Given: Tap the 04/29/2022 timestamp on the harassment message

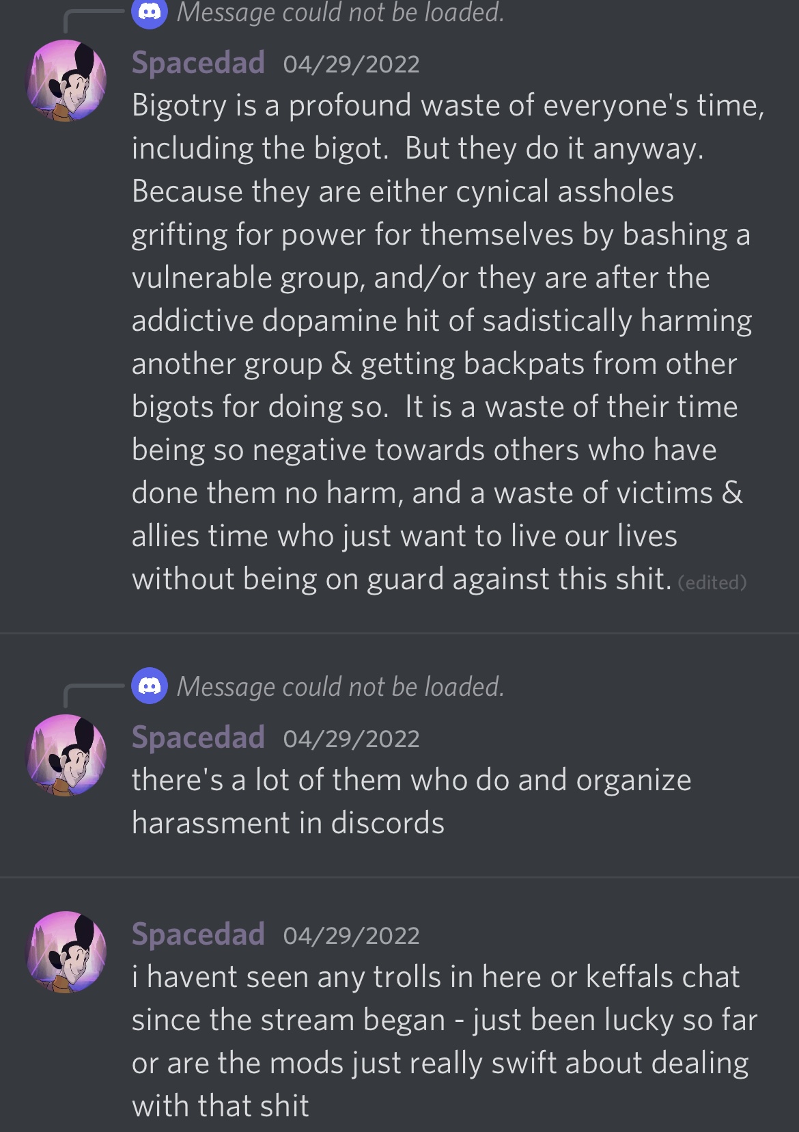Looking at the screenshot, I should click(351, 739).
